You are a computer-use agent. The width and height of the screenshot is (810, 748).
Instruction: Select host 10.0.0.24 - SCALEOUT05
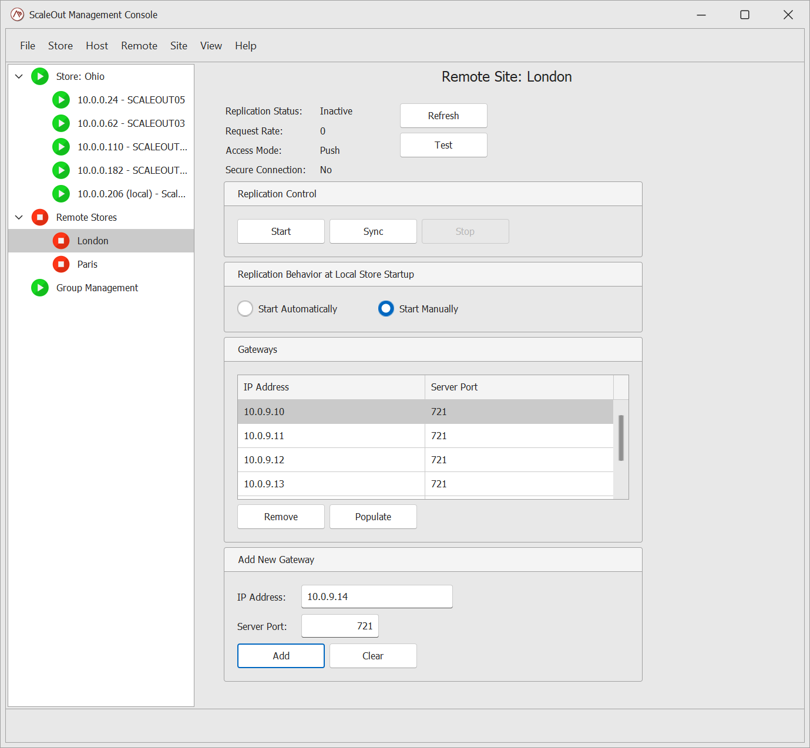(x=101, y=100)
